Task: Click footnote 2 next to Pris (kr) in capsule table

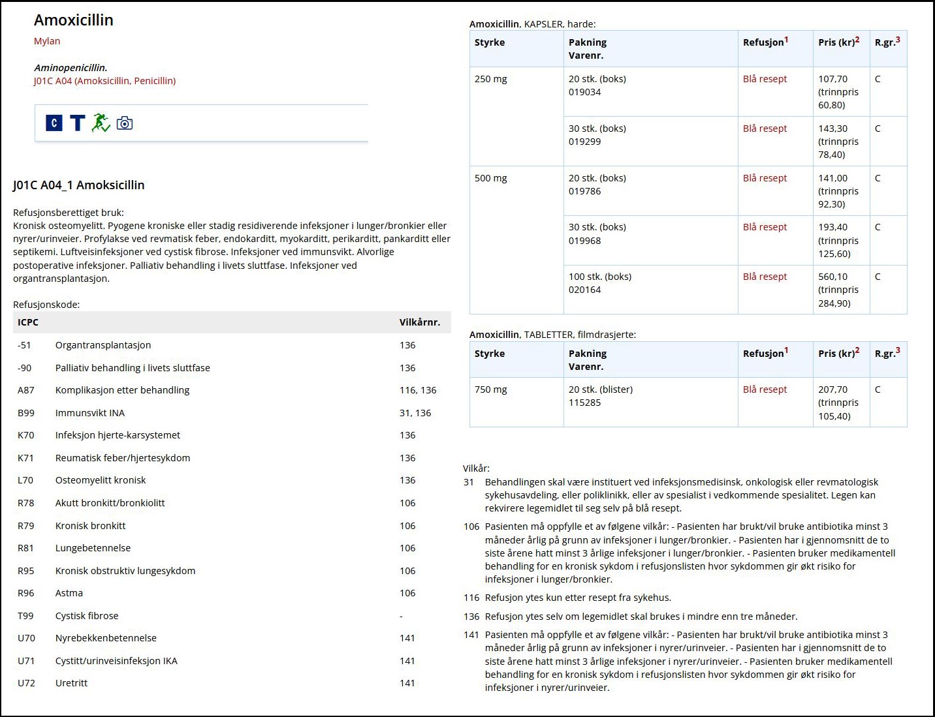Action: [x=857, y=40]
